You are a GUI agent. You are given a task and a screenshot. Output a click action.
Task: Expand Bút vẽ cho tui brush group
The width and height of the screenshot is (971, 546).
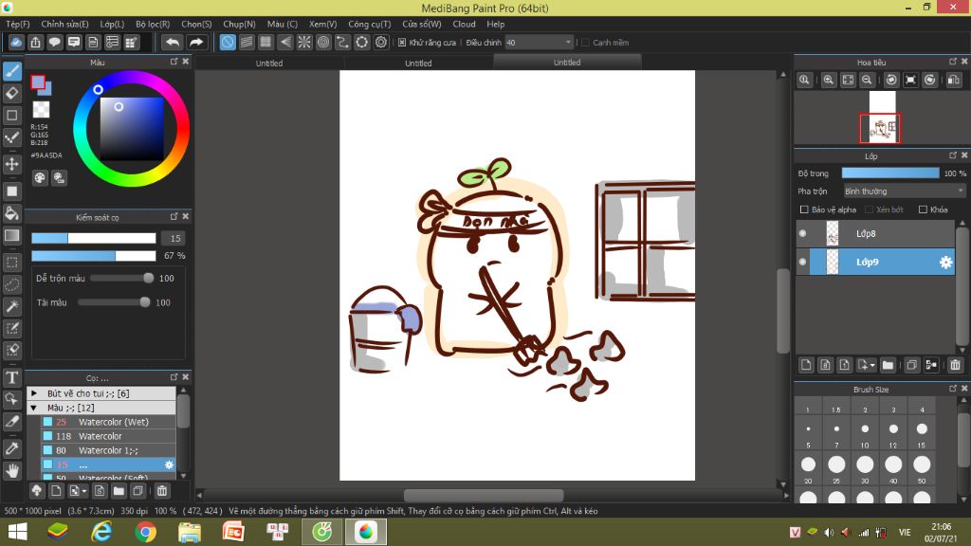[34, 393]
